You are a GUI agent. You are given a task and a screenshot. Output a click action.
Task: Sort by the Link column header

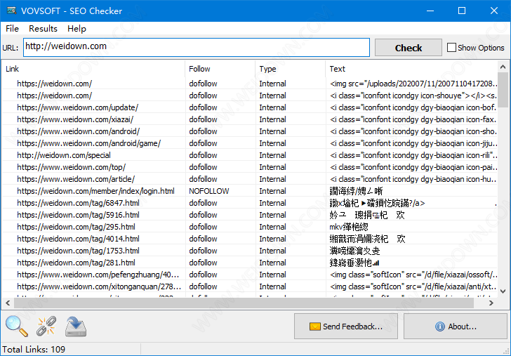(93, 69)
